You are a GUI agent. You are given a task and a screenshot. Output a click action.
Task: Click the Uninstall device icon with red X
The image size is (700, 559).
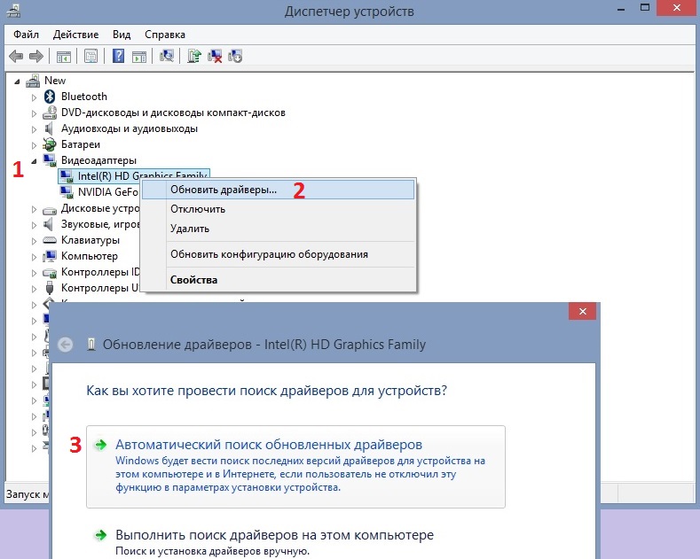(215, 56)
